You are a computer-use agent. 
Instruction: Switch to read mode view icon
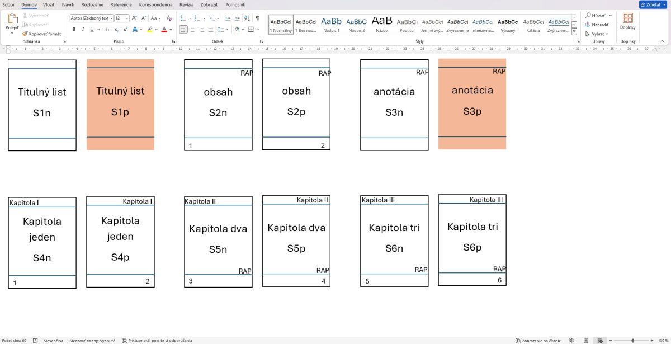coord(571,340)
